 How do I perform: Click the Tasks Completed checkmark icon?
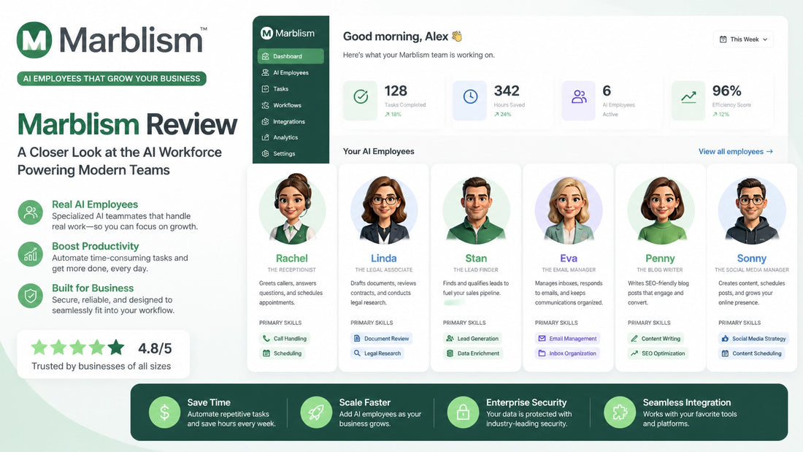(x=361, y=96)
